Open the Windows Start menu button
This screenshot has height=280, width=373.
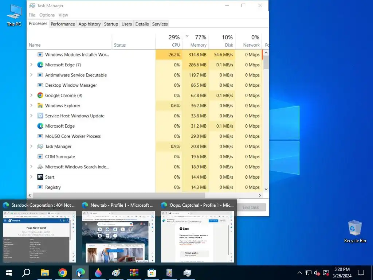tap(9, 273)
